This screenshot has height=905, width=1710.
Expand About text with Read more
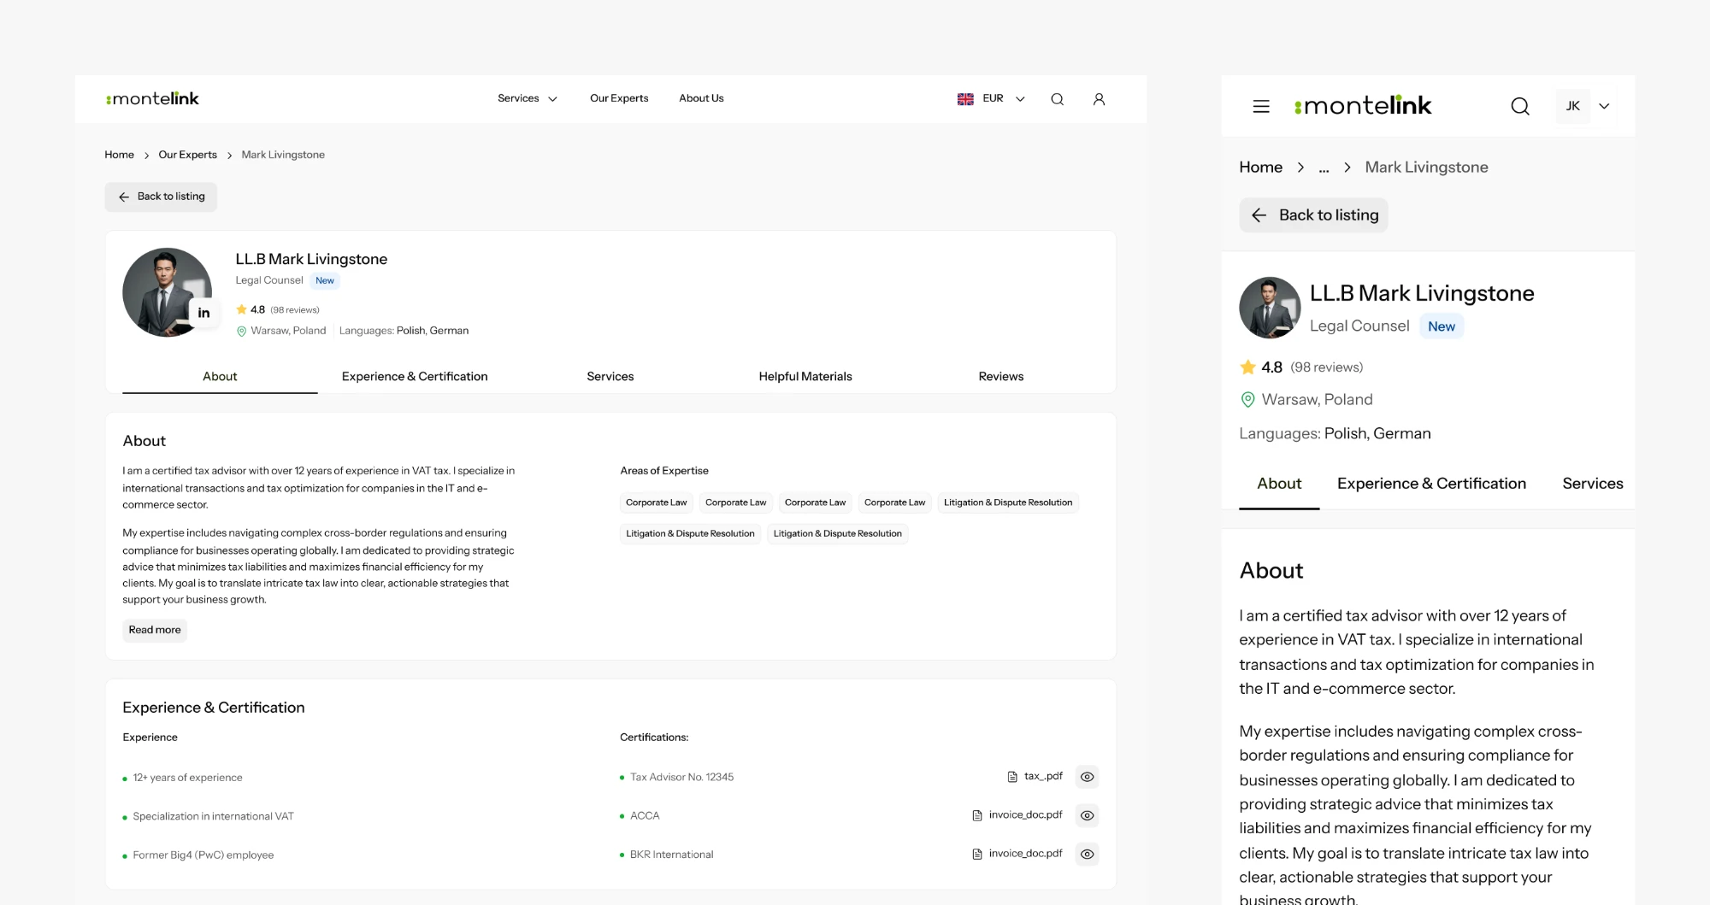tap(155, 630)
